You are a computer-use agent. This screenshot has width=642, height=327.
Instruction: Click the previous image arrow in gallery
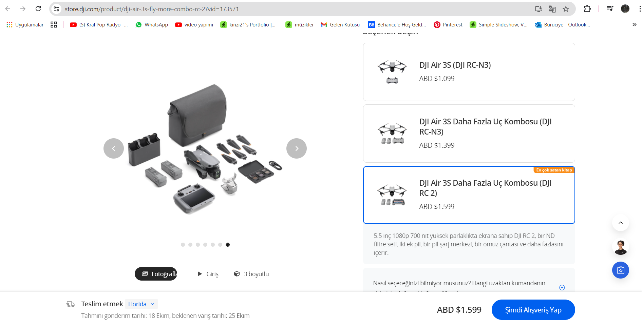point(113,148)
